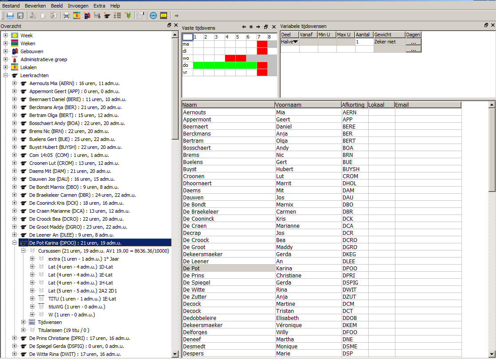The height and width of the screenshot is (359, 496).
Task: Open the Beeld menu
Action: (x=57, y=6)
